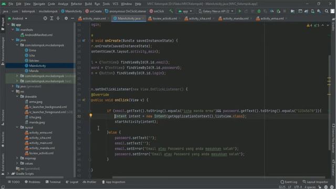Open the SDK Manager icon in toolbar
Image resolution: width=336 pixels, height=189 pixels.
click(x=319, y=11)
